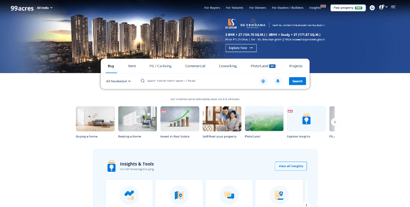Click View all Insights button
This screenshot has width=410, height=207.
[291, 166]
